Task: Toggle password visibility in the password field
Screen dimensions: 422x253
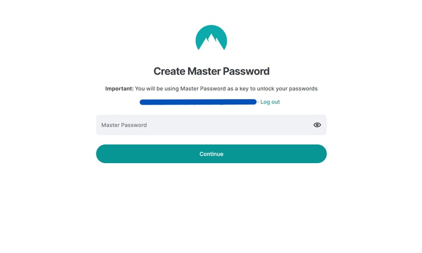Action: coord(317,125)
